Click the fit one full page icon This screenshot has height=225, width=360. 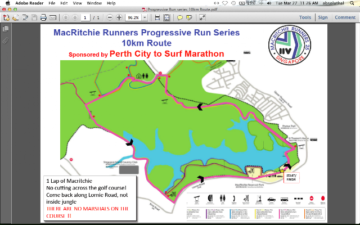click(166, 17)
